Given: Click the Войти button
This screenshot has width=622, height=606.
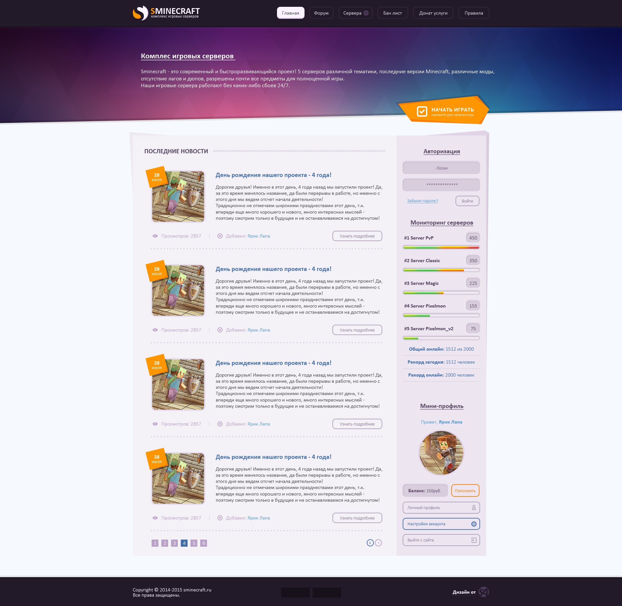Looking at the screenshot, I should (467, 201).
